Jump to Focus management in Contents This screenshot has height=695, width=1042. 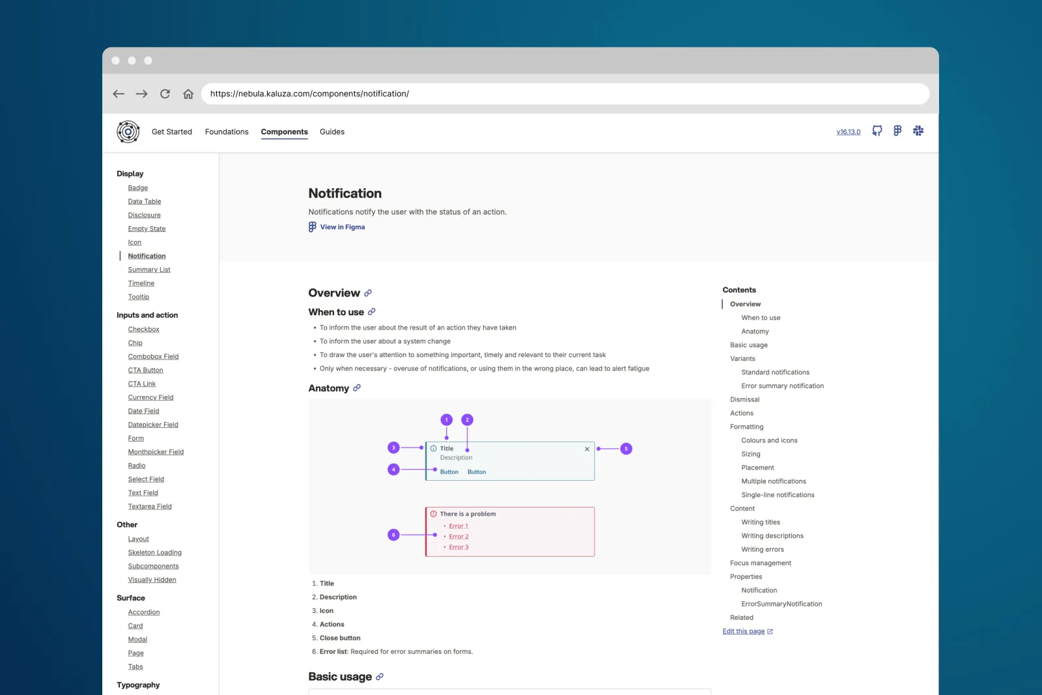click(x=761, y=563)
